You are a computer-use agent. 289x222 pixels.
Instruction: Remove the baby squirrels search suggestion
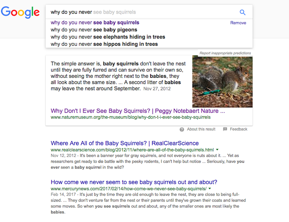(238, 23)
